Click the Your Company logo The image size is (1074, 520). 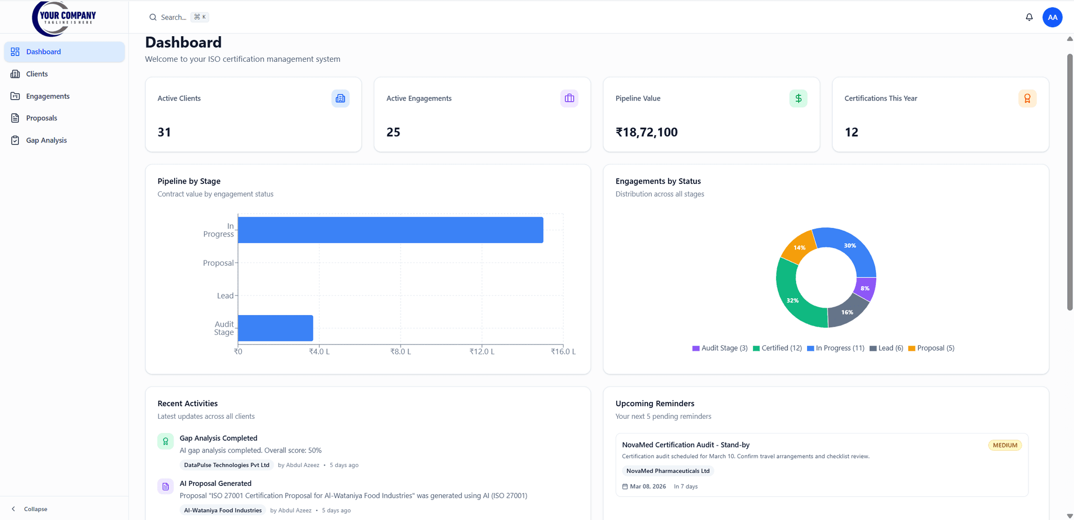tap(64, 18)
